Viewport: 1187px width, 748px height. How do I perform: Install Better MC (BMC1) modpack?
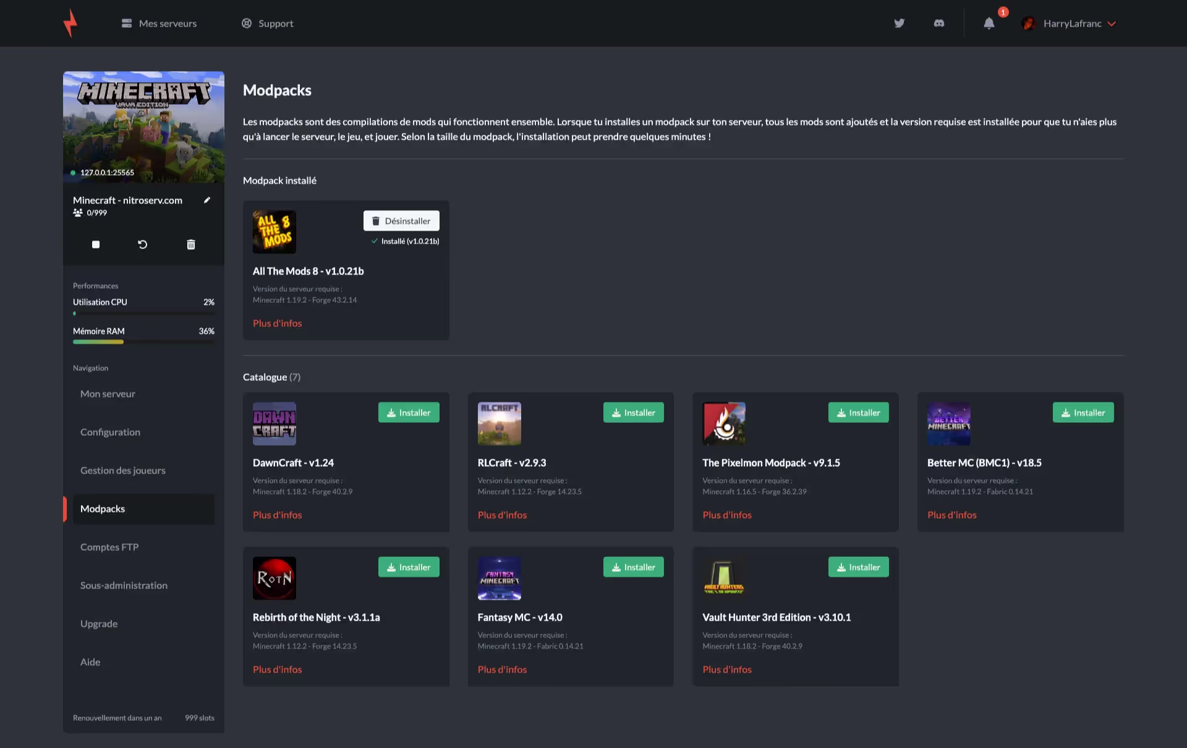point(1083,412)
